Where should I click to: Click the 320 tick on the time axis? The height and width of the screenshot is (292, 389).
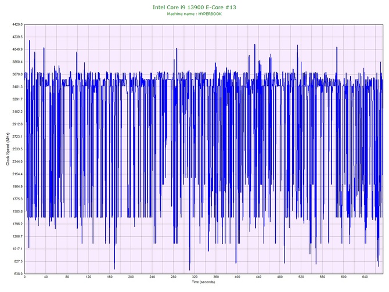[195, 277]
